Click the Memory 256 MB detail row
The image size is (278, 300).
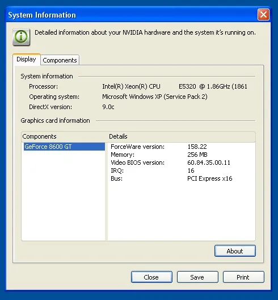[x=182, y=155]
